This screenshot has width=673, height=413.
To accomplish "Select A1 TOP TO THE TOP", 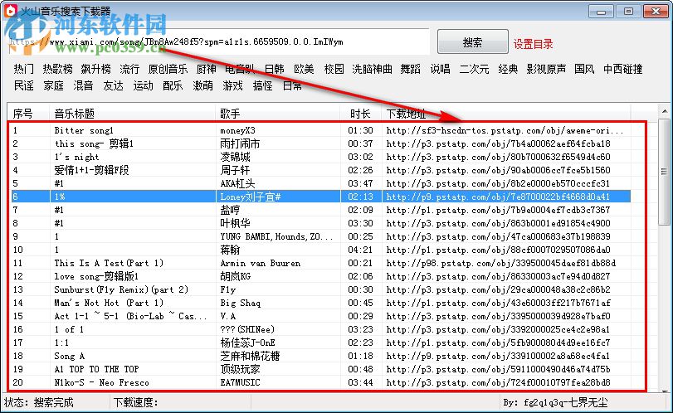I will 321,370.
